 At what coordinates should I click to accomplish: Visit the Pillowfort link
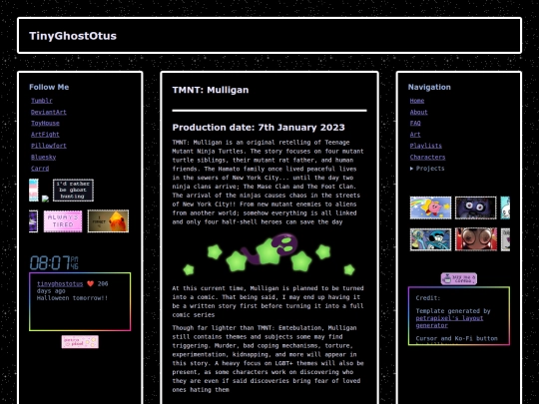[x=49, y=146]
